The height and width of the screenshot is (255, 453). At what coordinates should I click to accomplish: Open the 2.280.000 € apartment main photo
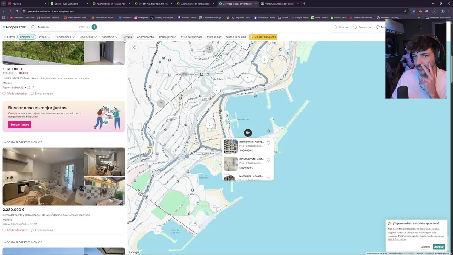pyautogui.click(x=43, y=176)
